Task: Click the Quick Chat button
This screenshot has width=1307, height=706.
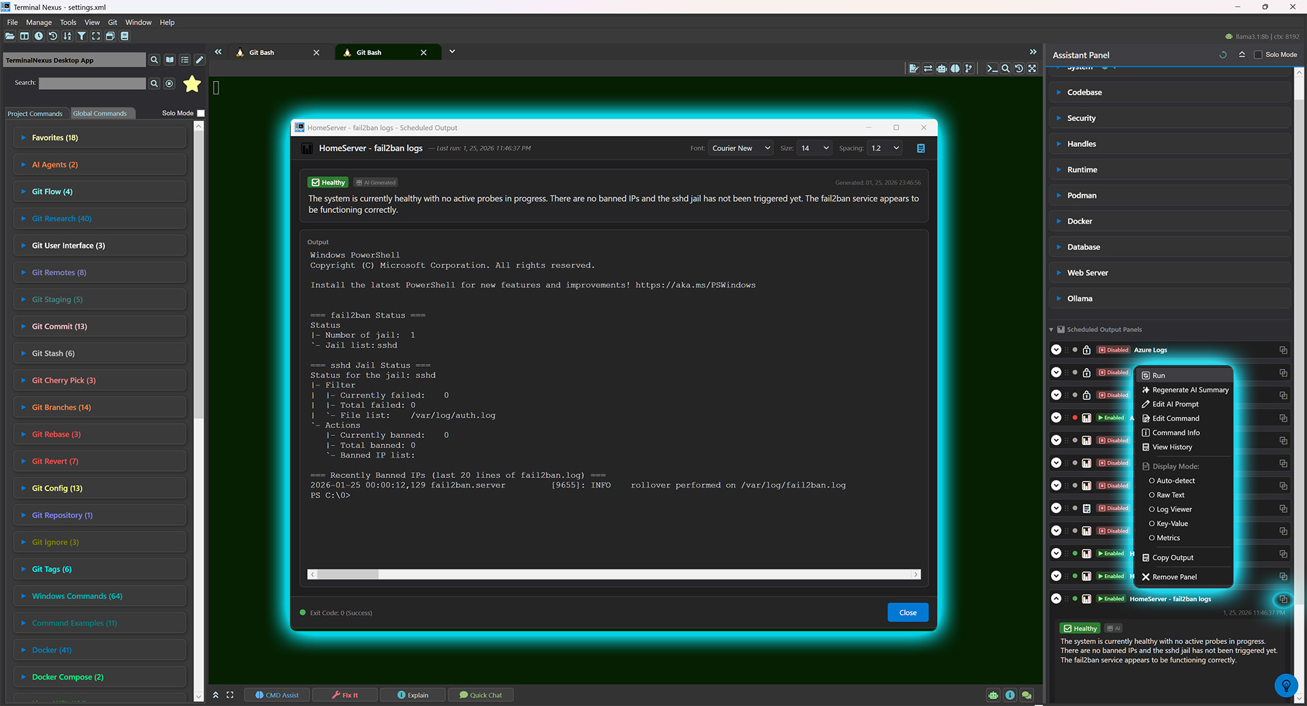Action: (481, 695)
